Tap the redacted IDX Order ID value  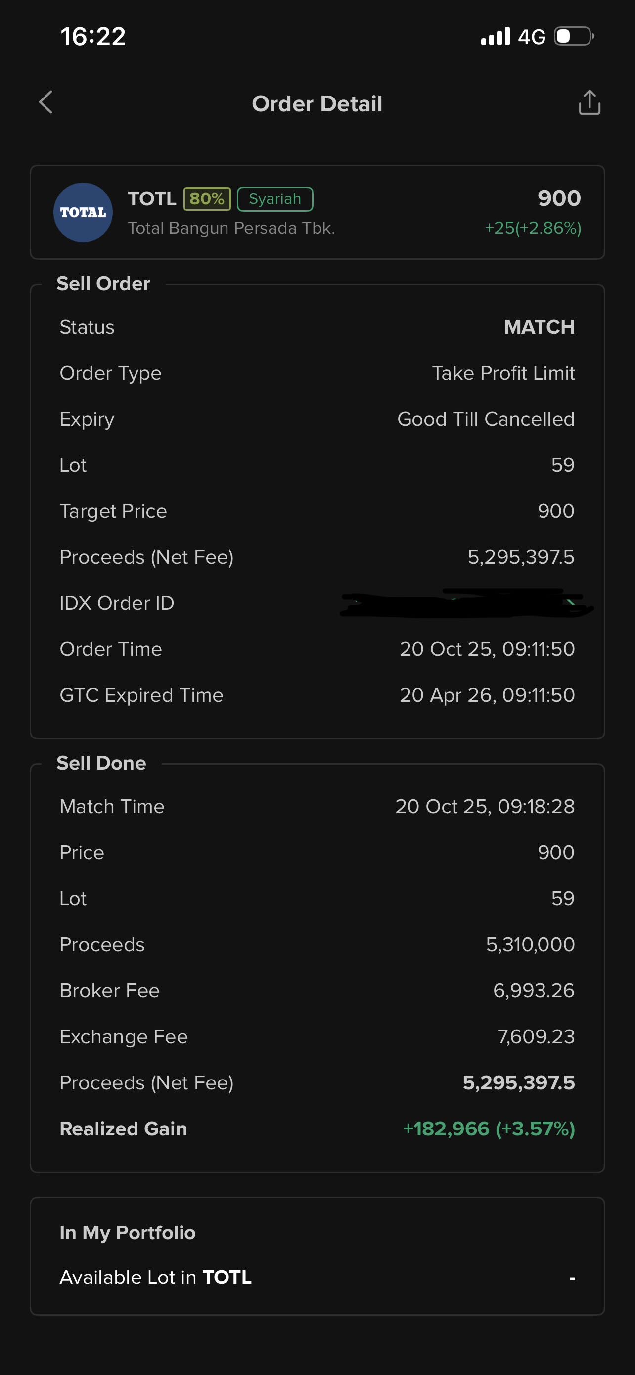pos(466,604)
